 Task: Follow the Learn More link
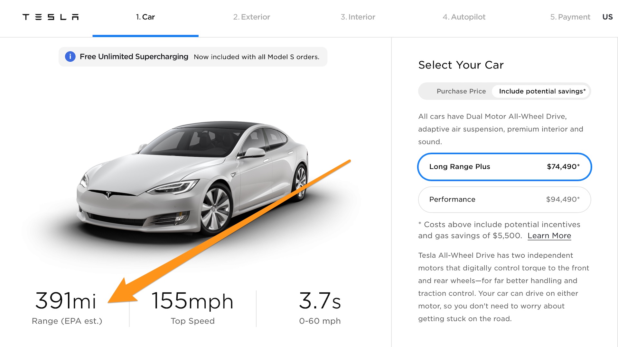(549, 236)
